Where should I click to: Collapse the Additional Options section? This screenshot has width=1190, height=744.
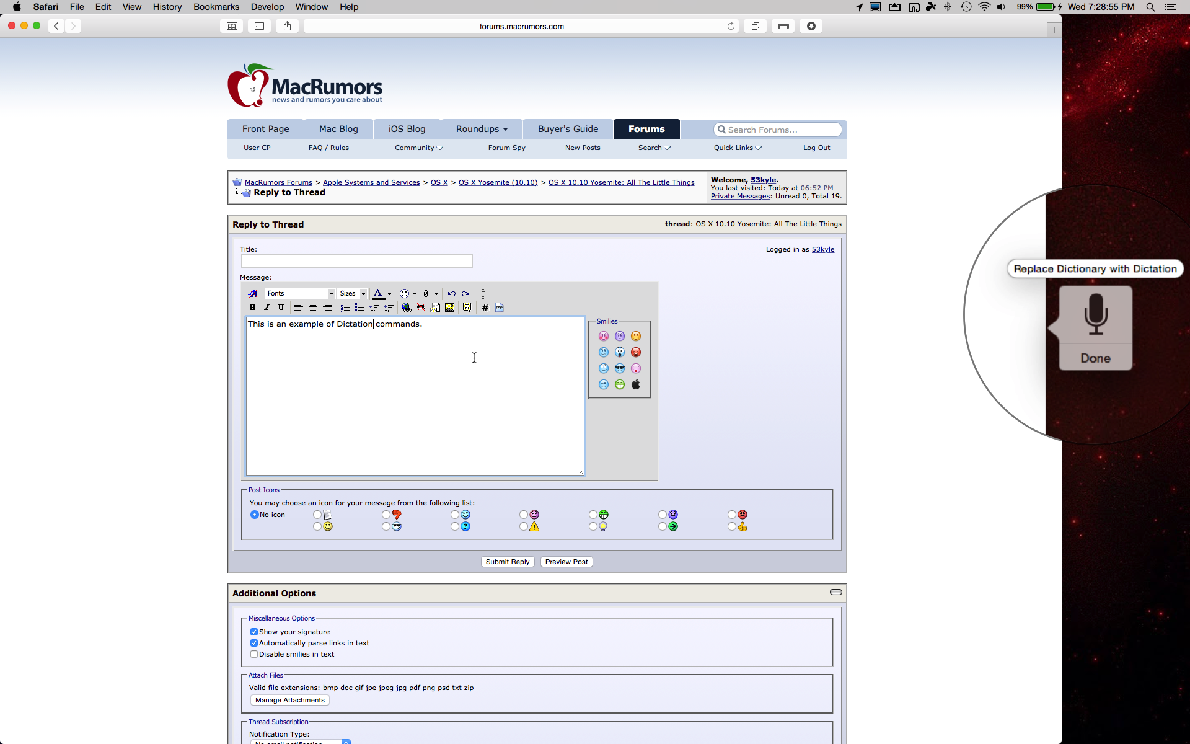(836, 592)
